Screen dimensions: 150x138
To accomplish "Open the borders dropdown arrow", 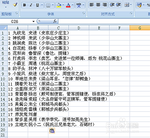I will (x=53, y=5).
